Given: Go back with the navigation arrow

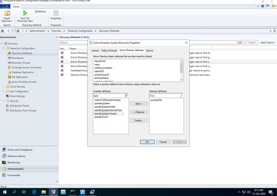Looking at the screenshot, I should click(3, 31).
